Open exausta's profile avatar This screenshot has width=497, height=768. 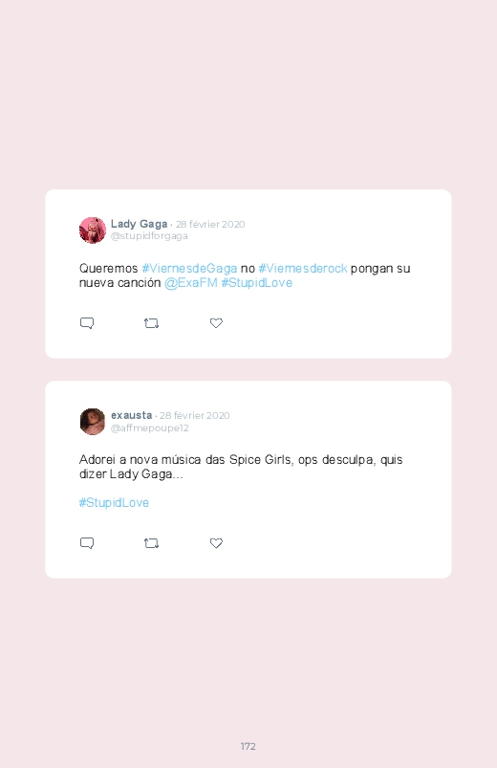(93, 421)
